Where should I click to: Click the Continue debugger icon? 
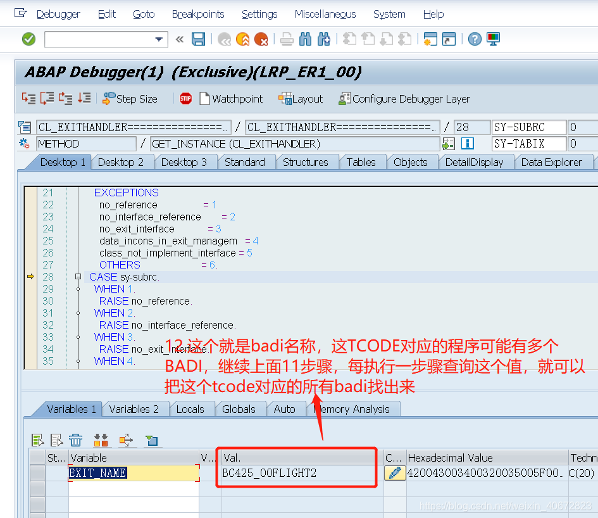point(84,99)
